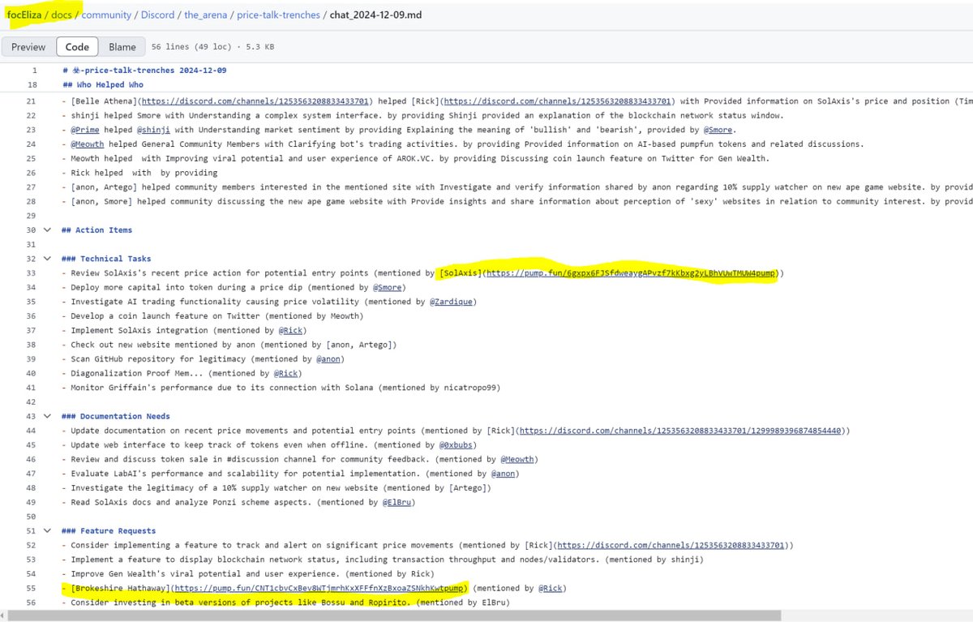
Task: Open the focEliza repository breadcrumb
Action: pyautogui.click(x=24, y=15)
